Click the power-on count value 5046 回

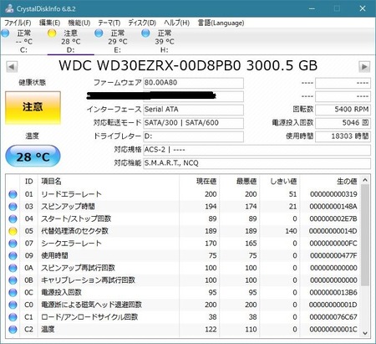pyautogui.click(x=343, y=123)
